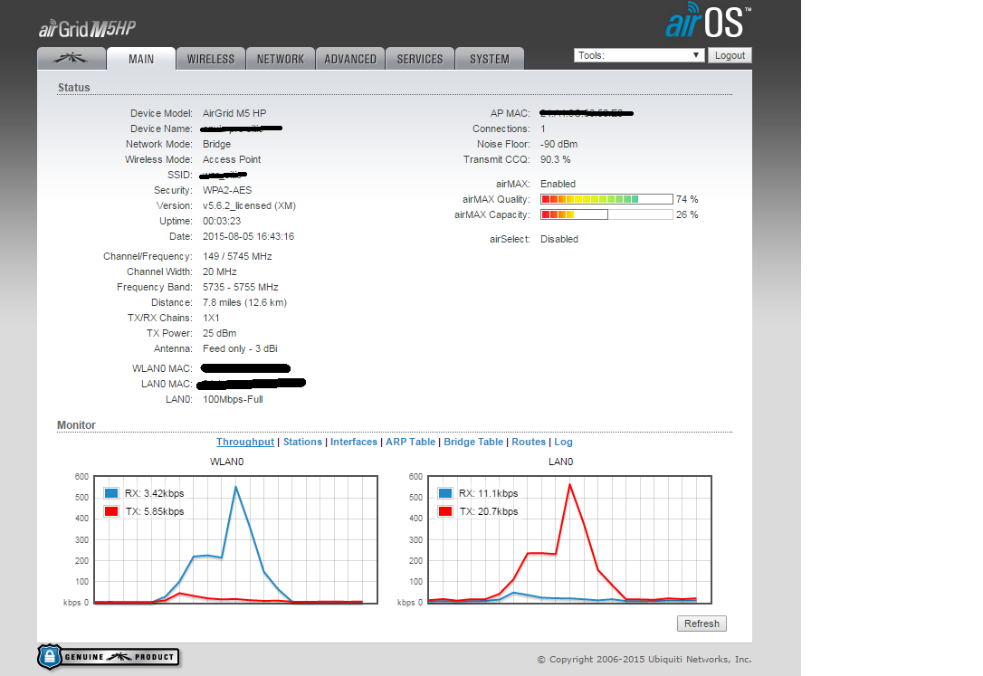Viewport: 983px width, 676px height.
Task: Click the TX Power value 25 dBm
Action: 219,333
